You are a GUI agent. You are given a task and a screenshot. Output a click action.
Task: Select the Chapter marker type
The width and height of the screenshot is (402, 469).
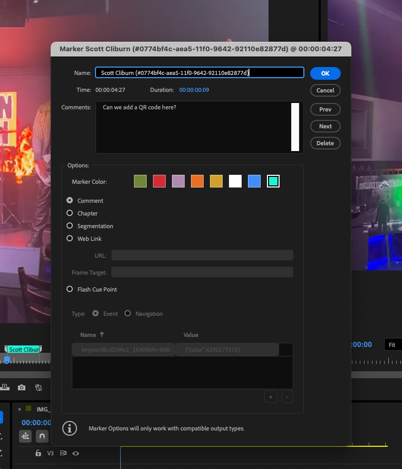click(70, 213)
